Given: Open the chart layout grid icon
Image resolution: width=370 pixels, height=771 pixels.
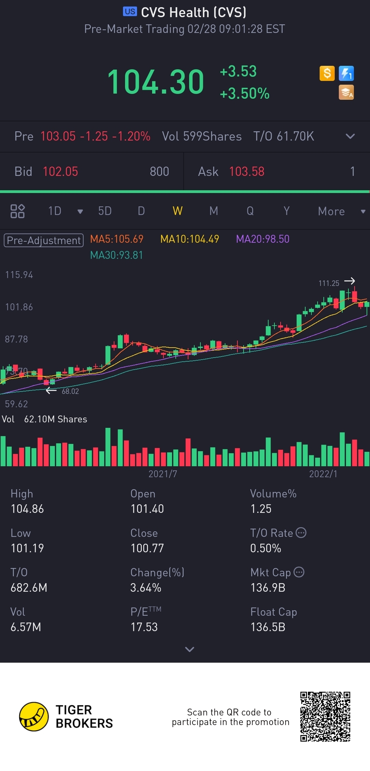Looking at the screenshot, I should tap(17, 211).
